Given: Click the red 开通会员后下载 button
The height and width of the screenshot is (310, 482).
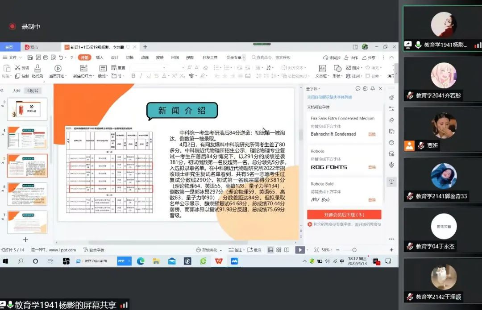Looking at the screenshot, I should [344, 215].
